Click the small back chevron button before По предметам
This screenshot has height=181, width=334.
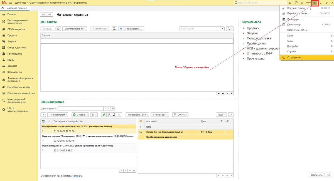[43, 115]
